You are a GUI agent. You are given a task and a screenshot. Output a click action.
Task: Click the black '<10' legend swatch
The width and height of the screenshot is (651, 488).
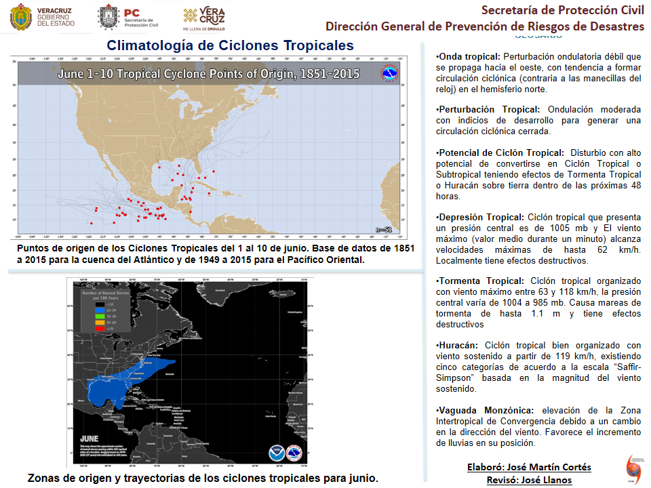100,304
